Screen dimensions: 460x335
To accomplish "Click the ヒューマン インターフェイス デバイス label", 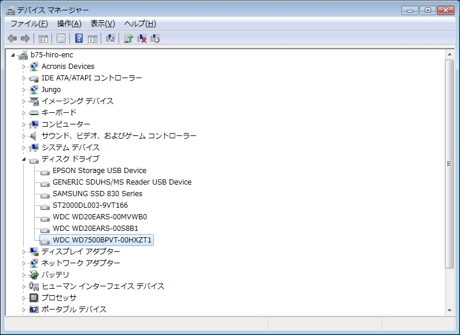I will click(103, 286).
